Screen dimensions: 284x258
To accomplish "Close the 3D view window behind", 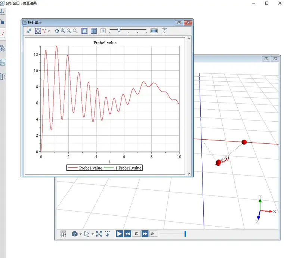I will (x=275, y=59).
